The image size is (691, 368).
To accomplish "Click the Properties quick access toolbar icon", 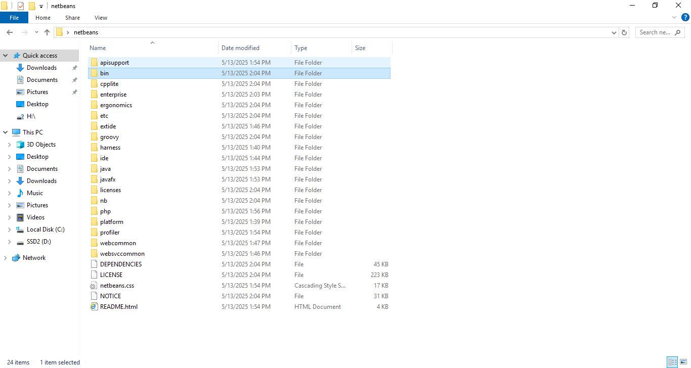I will click(x=21, y=6).
